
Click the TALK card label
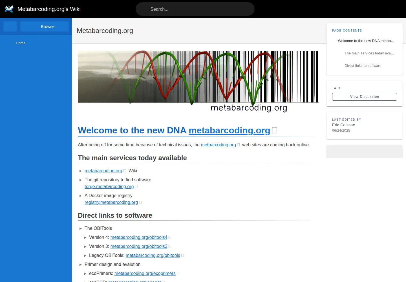336,88
